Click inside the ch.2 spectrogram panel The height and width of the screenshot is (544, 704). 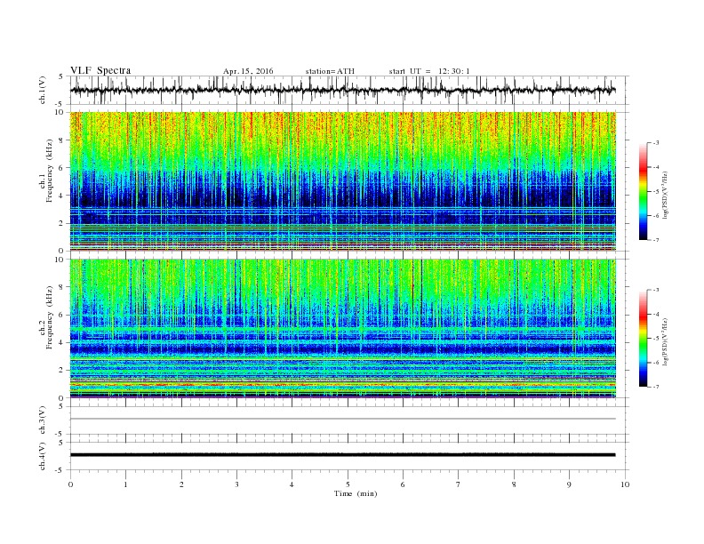point(343,329)
